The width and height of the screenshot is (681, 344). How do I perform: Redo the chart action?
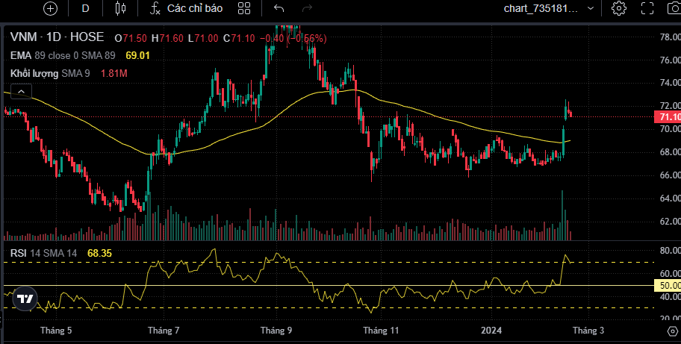tap(307, 8)
